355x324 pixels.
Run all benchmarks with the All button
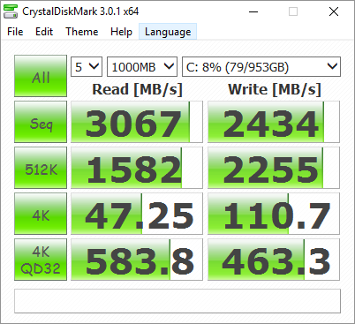[41, 76]
